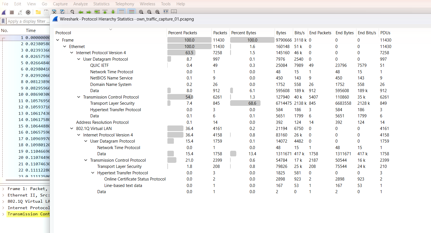Stop the running packet capture
The width and height of the screenshot is (431, 233).
pos(12,12)
